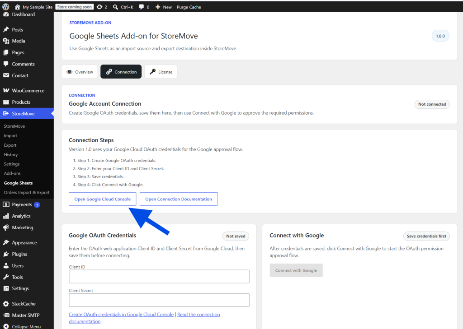Click the comments bubble icon in admin bar
Screen dimensions: 463x329
142,7
